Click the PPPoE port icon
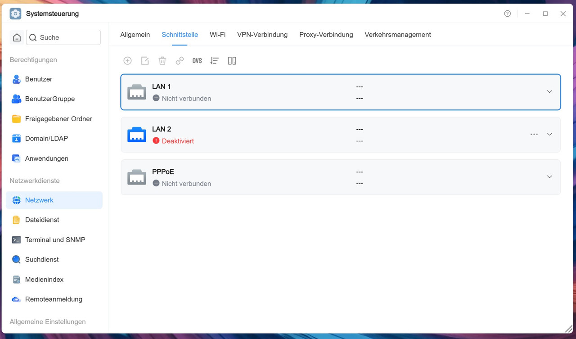This screenshot has height=339, width=576. tap(137, 177)
